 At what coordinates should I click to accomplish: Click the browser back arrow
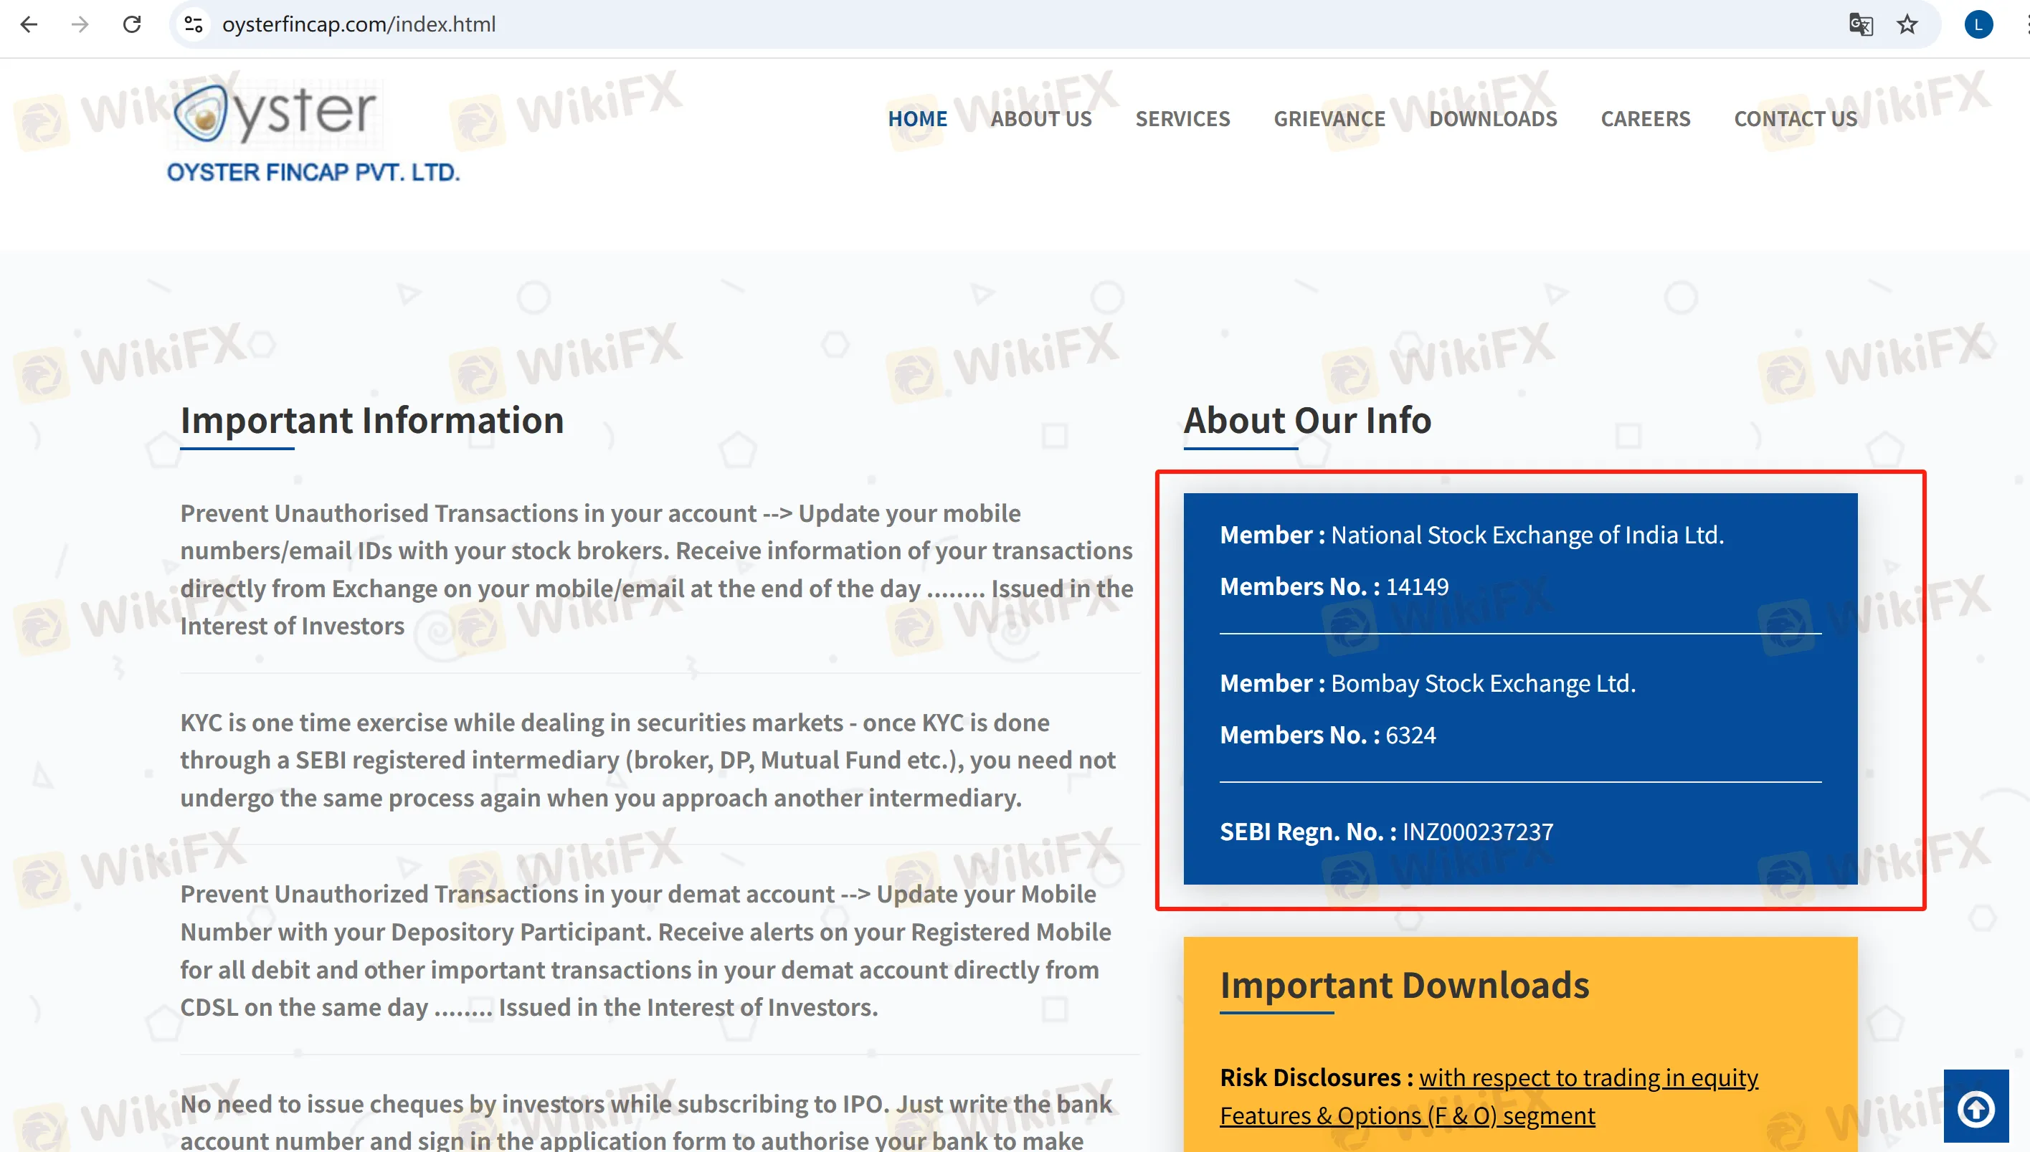tap(29, 24)
